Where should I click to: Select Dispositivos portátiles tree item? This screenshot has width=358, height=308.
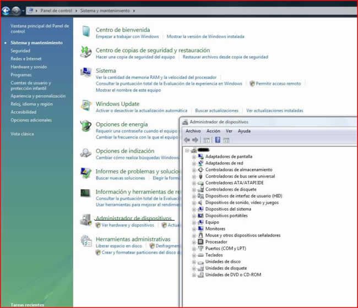(226, 216)
